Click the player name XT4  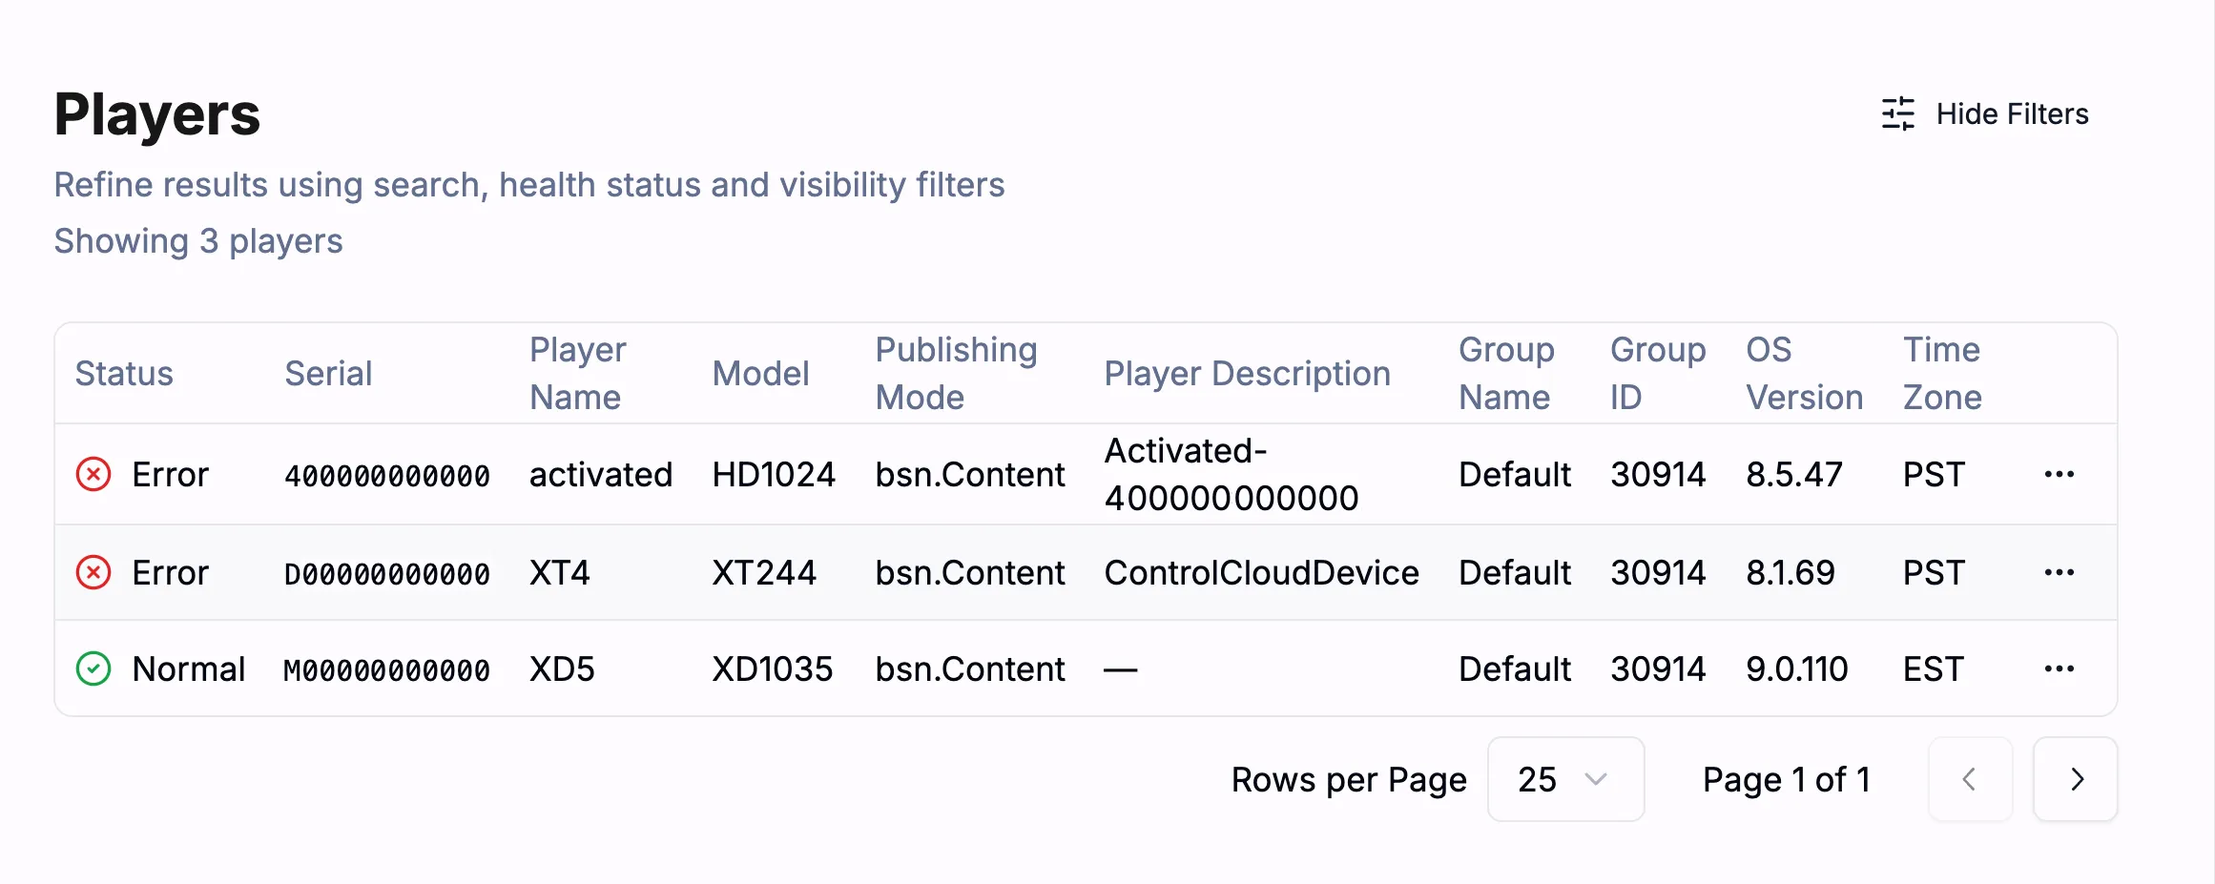(x=560, y=572)
